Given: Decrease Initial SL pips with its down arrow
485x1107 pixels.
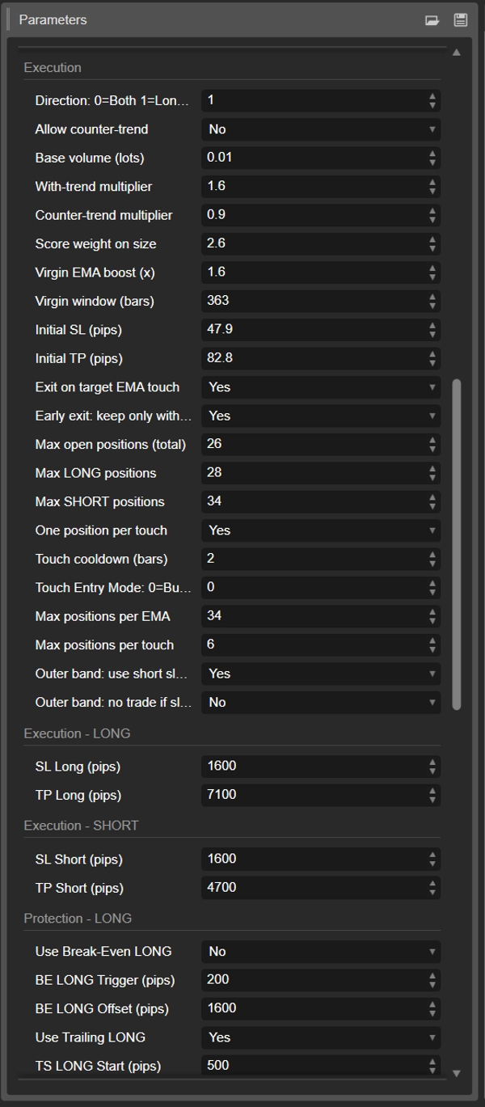Looking at the screenshot, I should 432,333.
